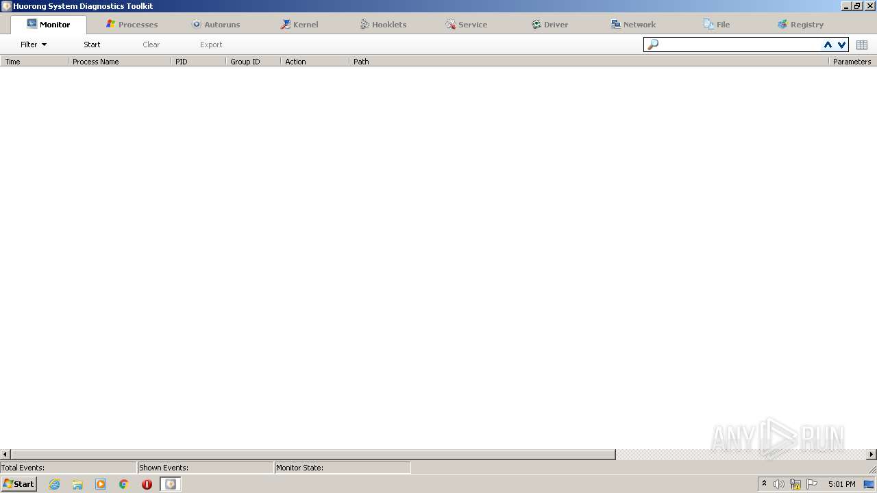Jump to next search result arrow
Viewport: 877px width, 493px height.
(841, 45)
